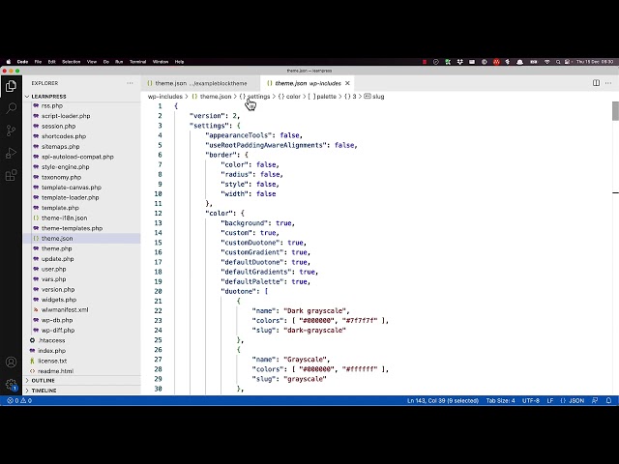Open the Manage gear icon

pyautogui.click(x=11, y=385)
